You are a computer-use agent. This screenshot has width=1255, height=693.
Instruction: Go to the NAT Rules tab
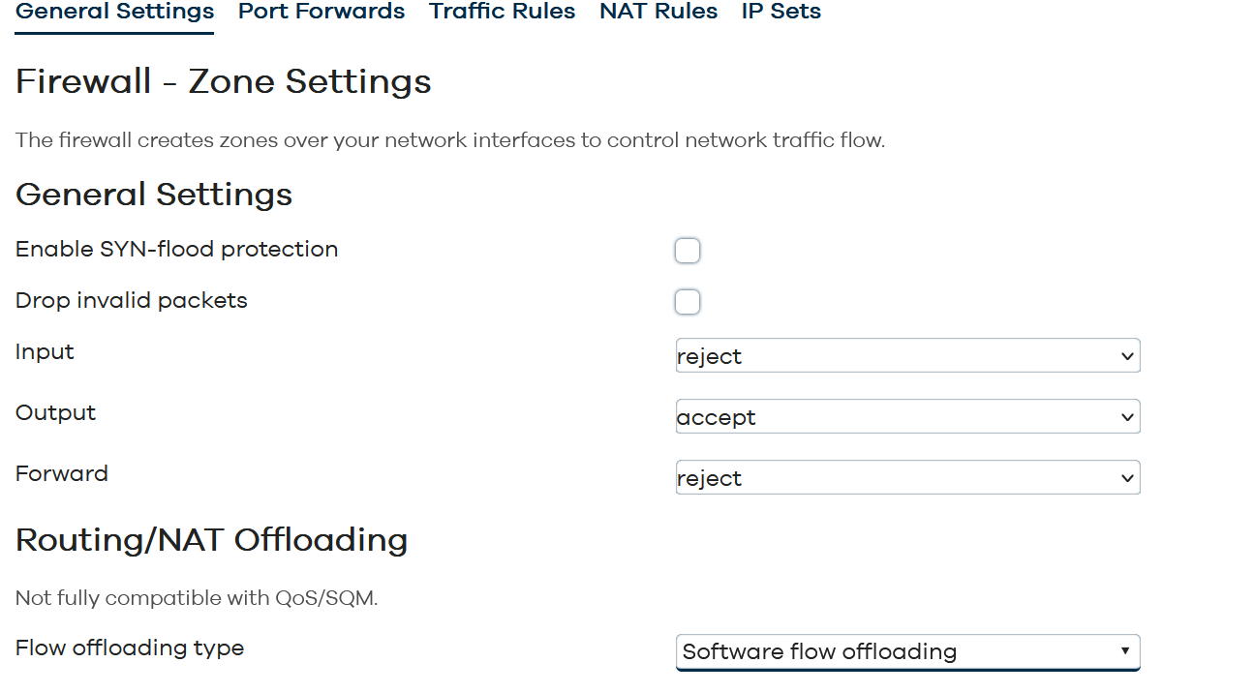pyautogui.click(x=658, y=12)
